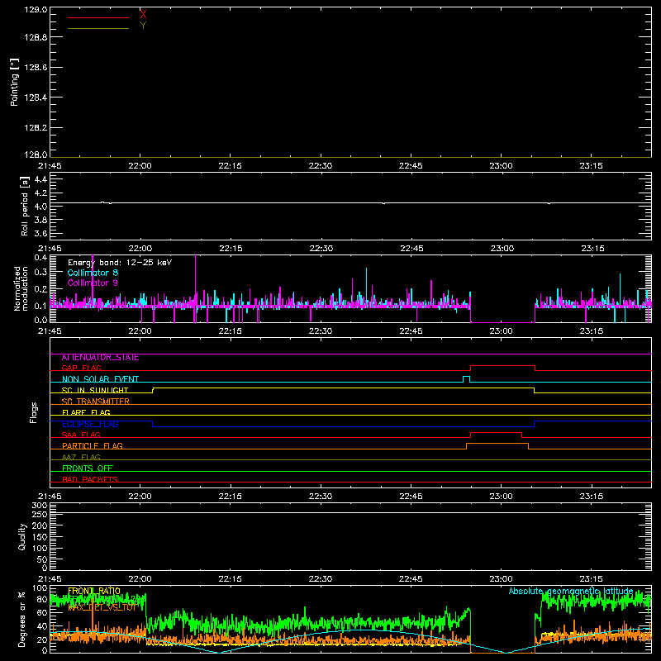Click the SAA_FLAG label
Screen dimensions: 661x661
tap(81, 435)
